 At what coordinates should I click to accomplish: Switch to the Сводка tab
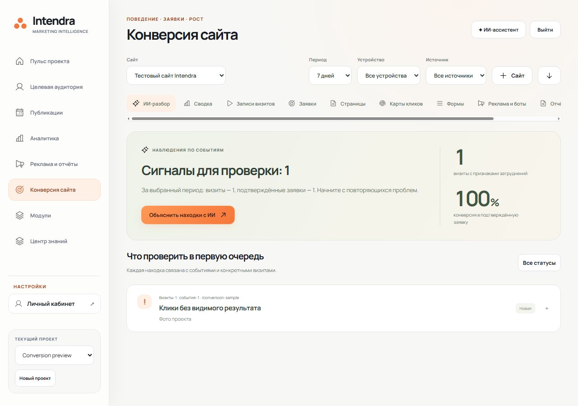198,104
